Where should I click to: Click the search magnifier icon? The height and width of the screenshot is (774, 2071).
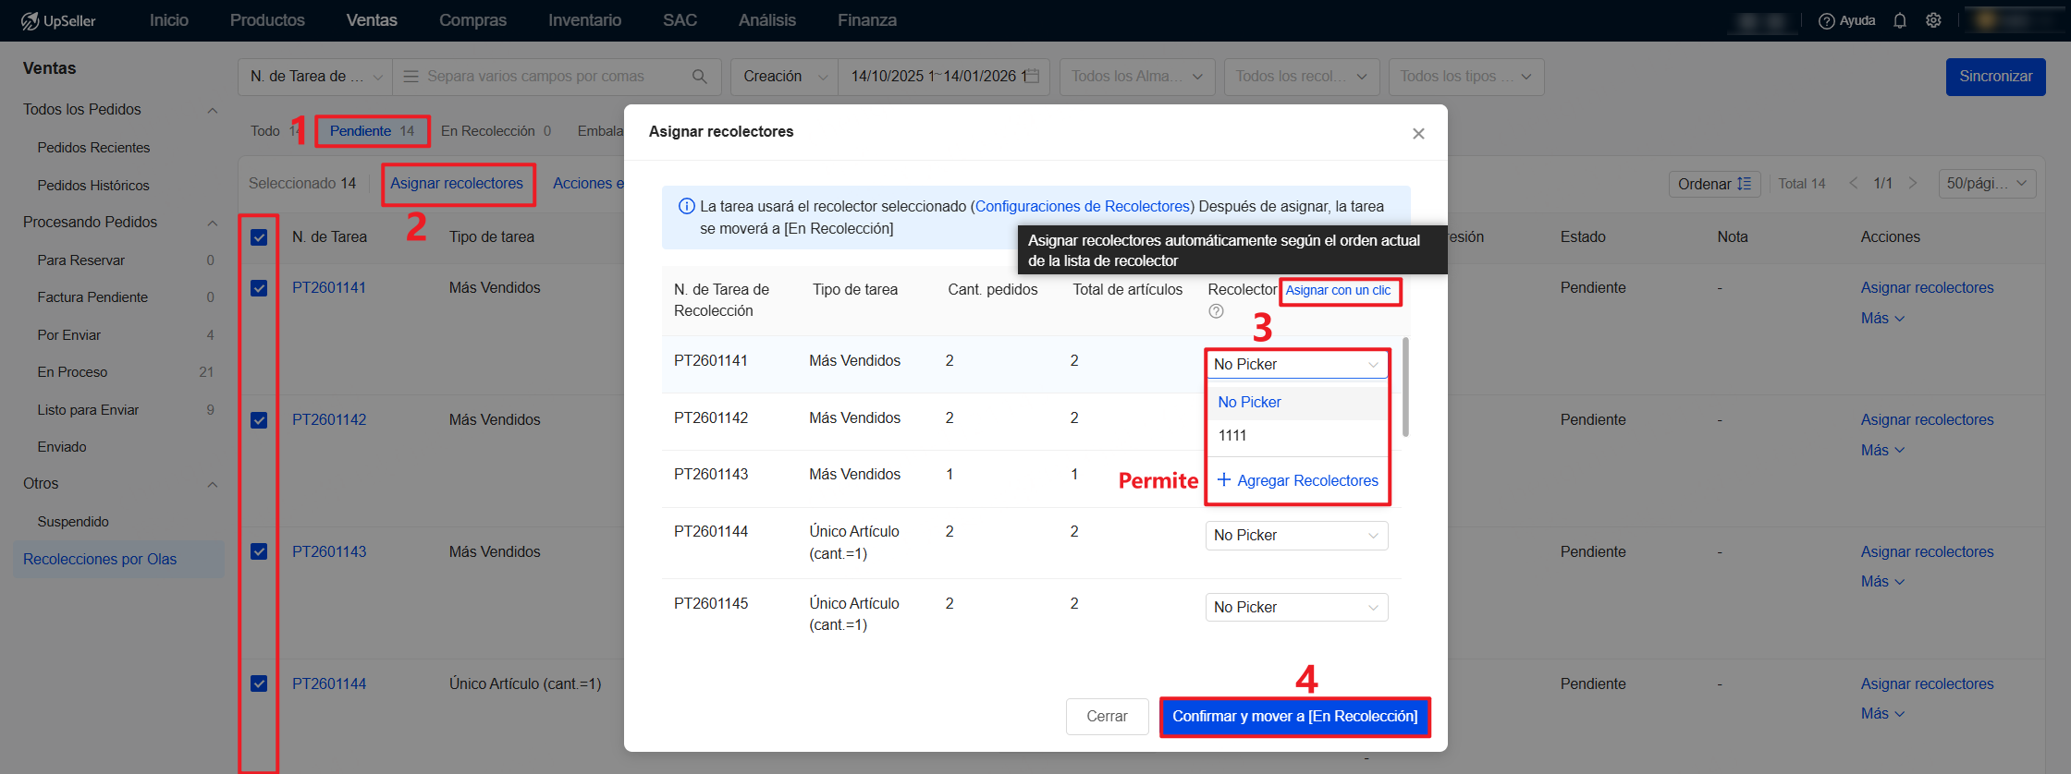coord(700,77)
